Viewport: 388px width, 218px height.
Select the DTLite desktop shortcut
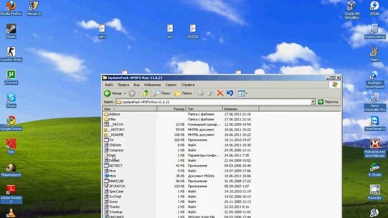(x=375, y=8)
